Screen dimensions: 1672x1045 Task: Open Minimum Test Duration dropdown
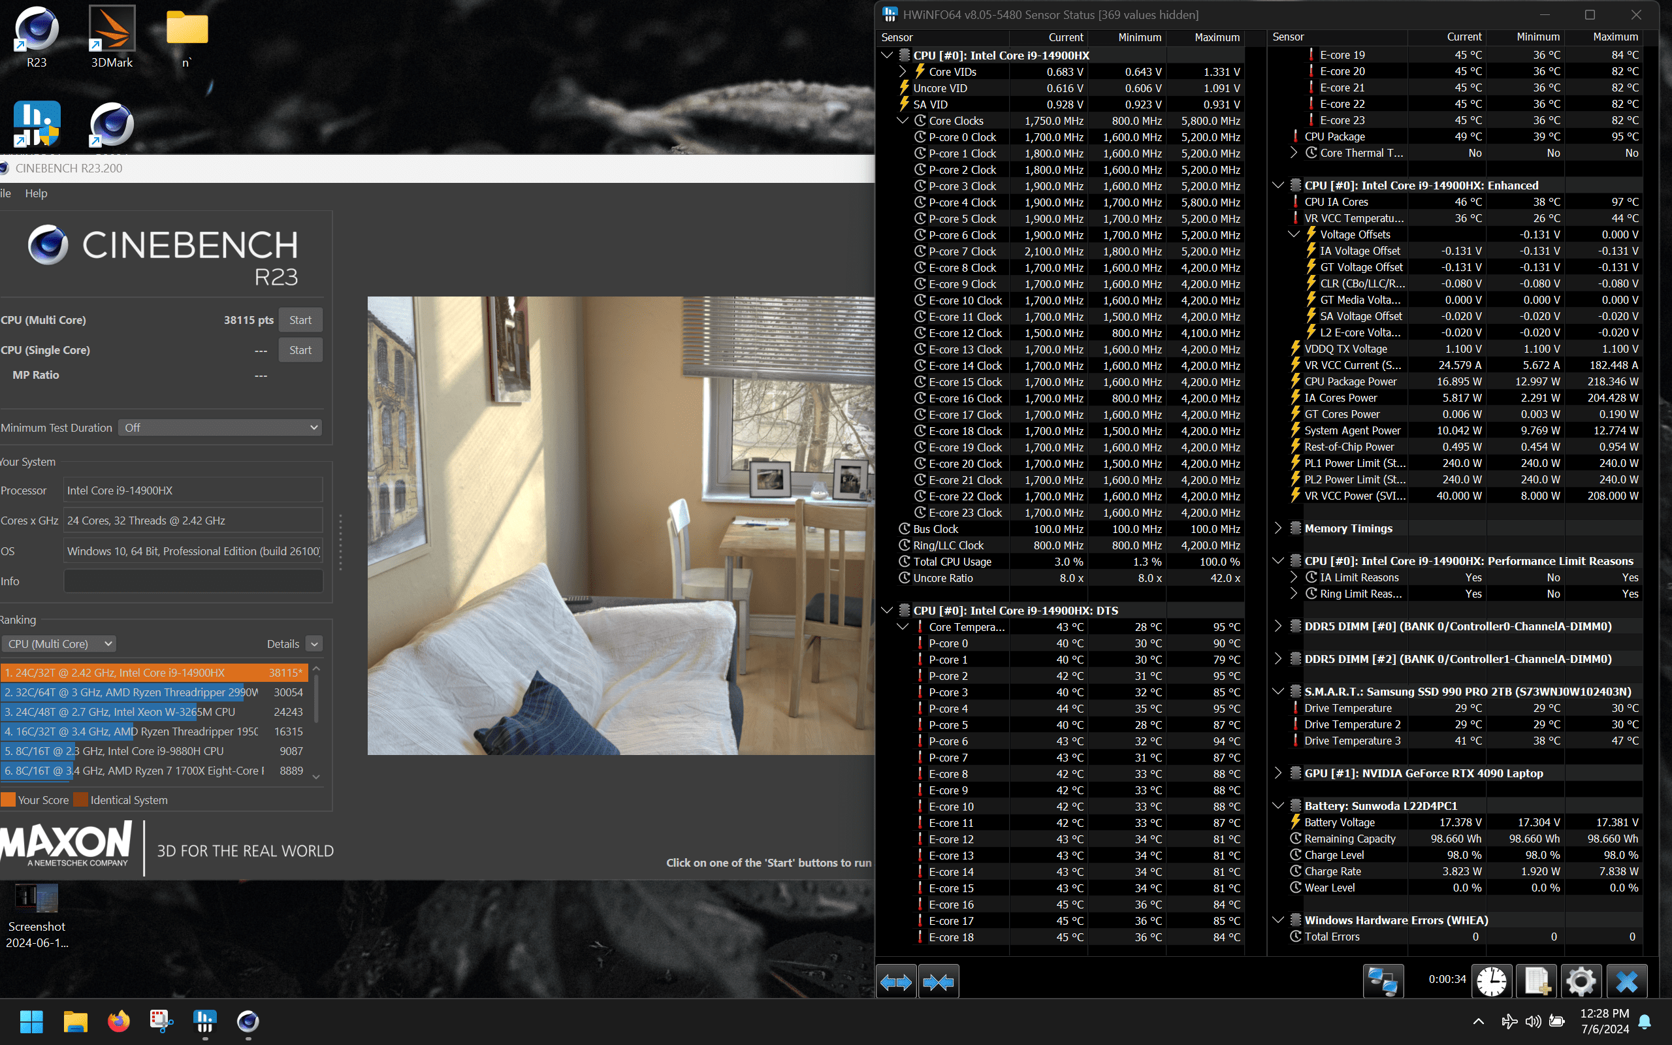tap(219, 428)
